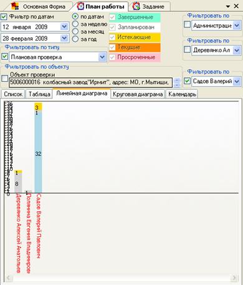Open the 28 февраля 2009 date dropdown
The width and height of the screenshot is (243, 285).
click(64, 38)
